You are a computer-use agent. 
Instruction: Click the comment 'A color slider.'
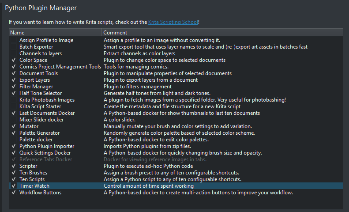pyautogui.click(x=120, y=120)
